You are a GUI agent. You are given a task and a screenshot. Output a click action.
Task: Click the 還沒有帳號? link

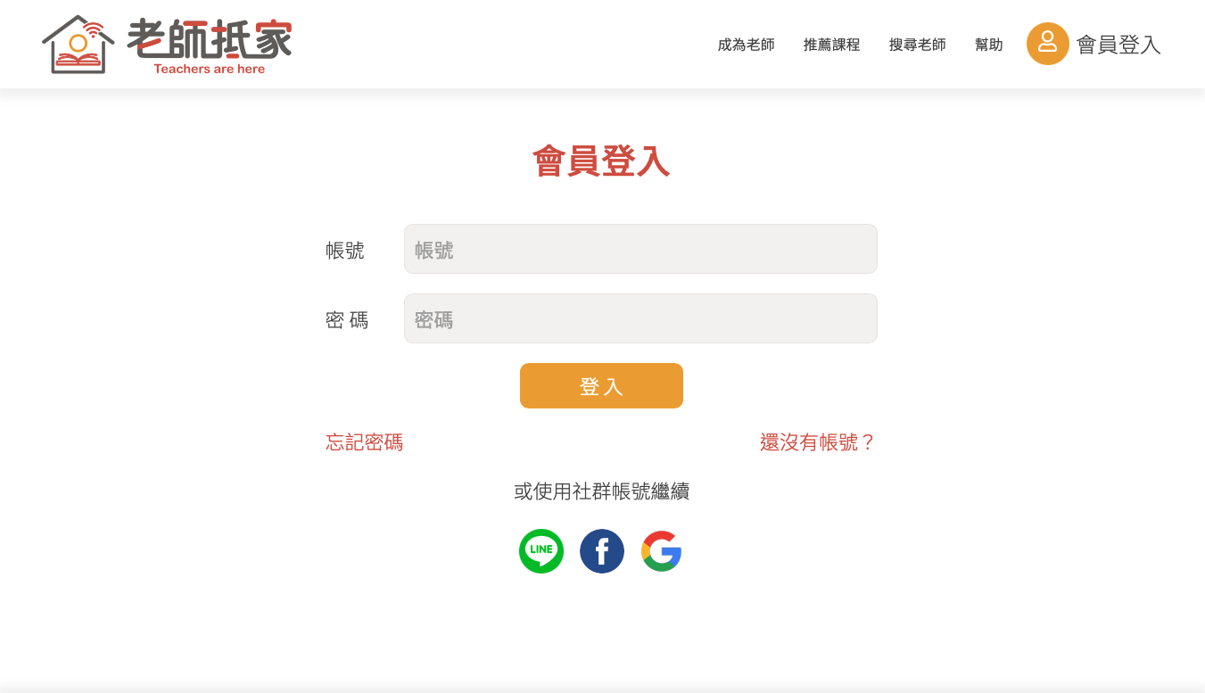click(x=818, y=442)
